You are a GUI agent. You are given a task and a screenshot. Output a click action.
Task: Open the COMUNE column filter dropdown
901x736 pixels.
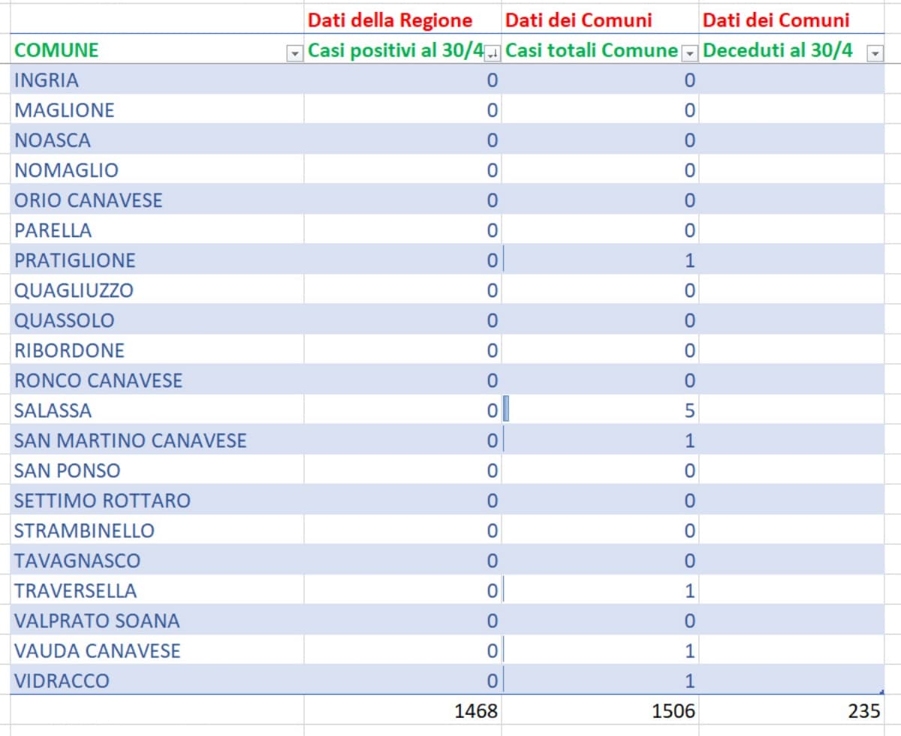coord(294,53)
